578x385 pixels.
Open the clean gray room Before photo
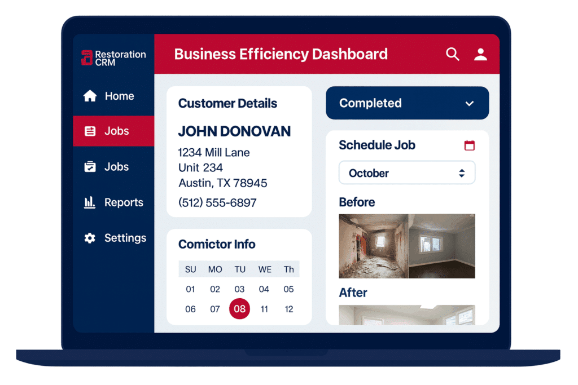pyautogui.click(x=441, y=246)
